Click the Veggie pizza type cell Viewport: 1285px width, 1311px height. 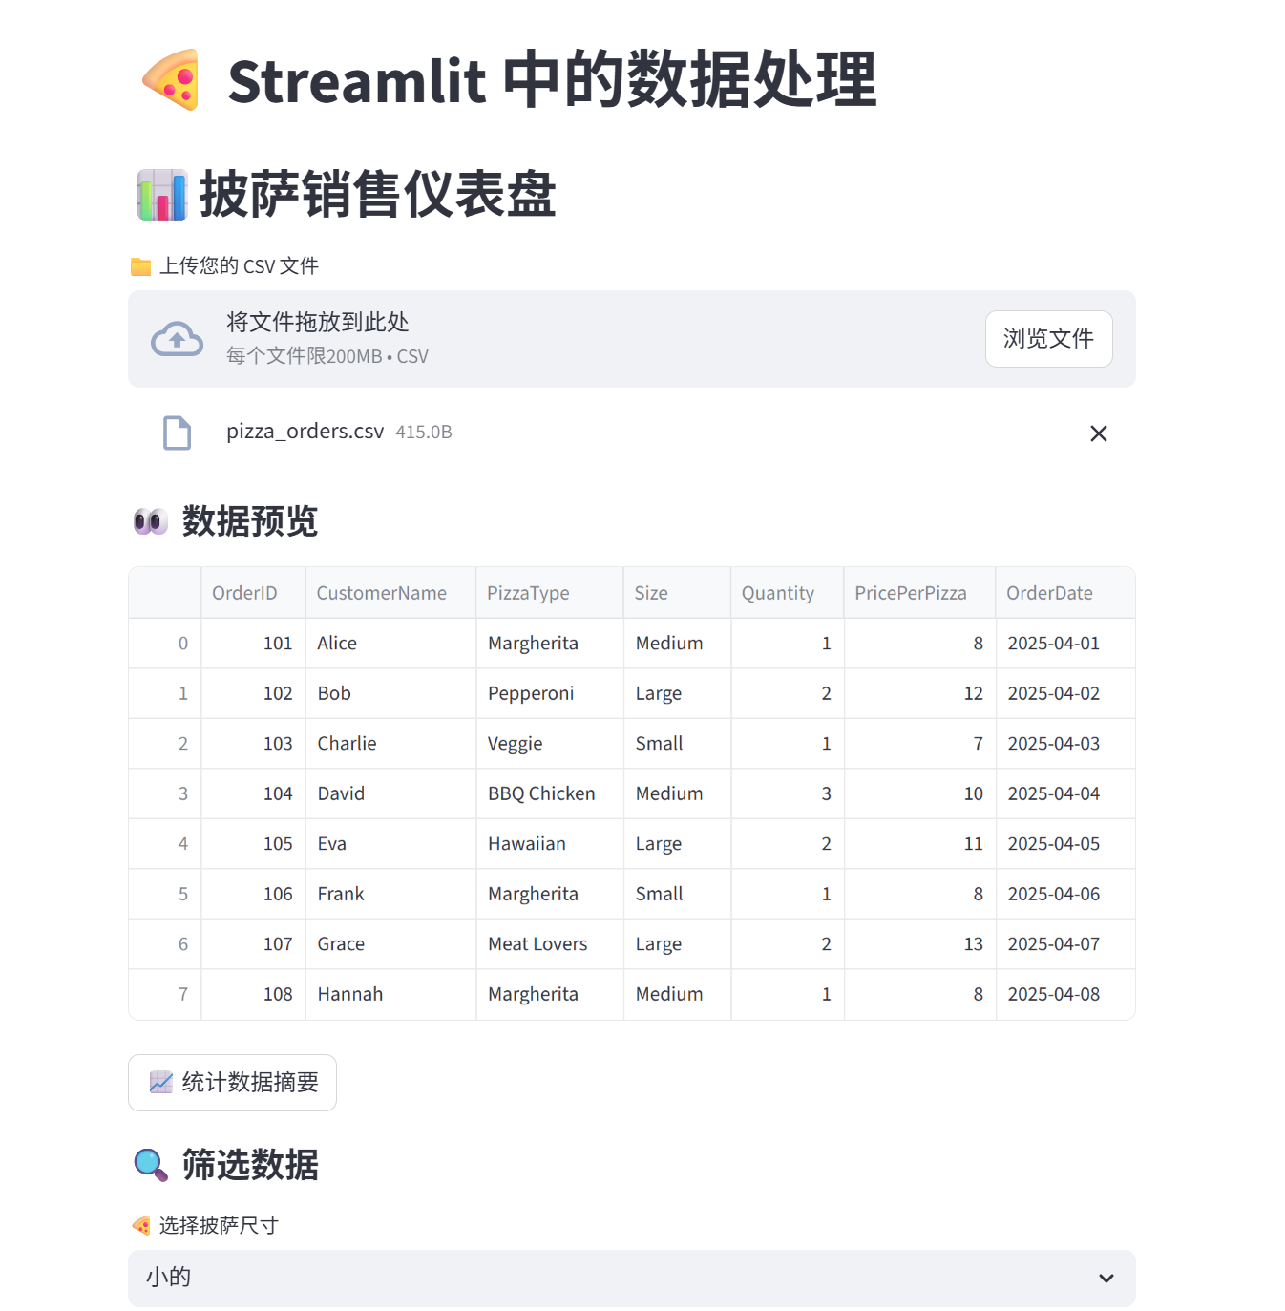pos(550,744)
